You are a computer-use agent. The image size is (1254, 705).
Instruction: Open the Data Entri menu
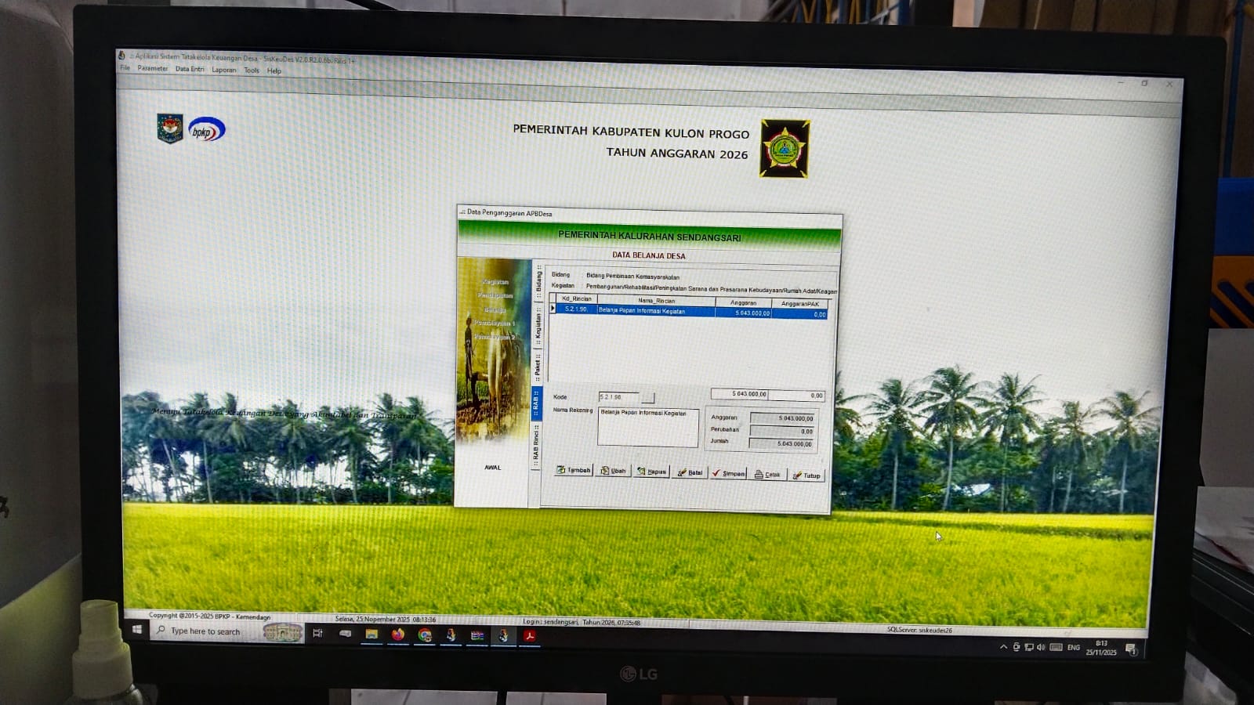pyautogui.click(x=190, y=70)
